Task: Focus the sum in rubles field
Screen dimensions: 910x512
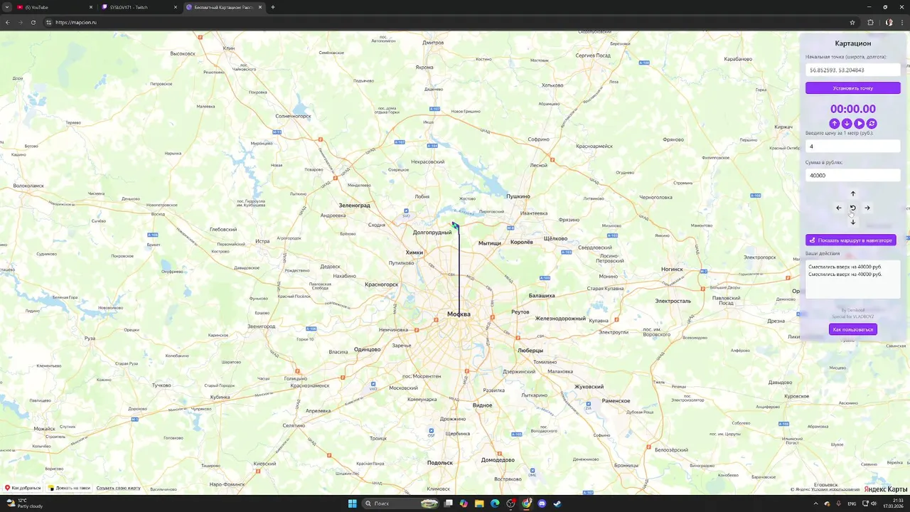Action: pyautogui.click(x=852, y=175)
